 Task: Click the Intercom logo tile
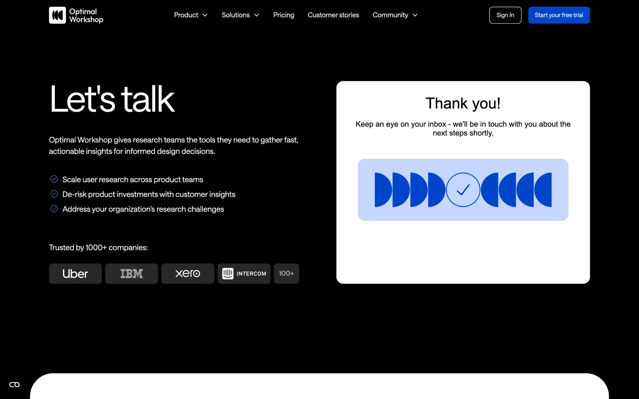pos(244,274)
